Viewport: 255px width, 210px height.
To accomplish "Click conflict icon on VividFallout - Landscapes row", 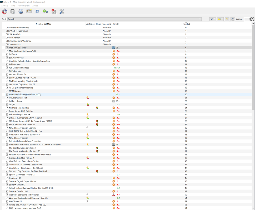I will coord(87,168).
